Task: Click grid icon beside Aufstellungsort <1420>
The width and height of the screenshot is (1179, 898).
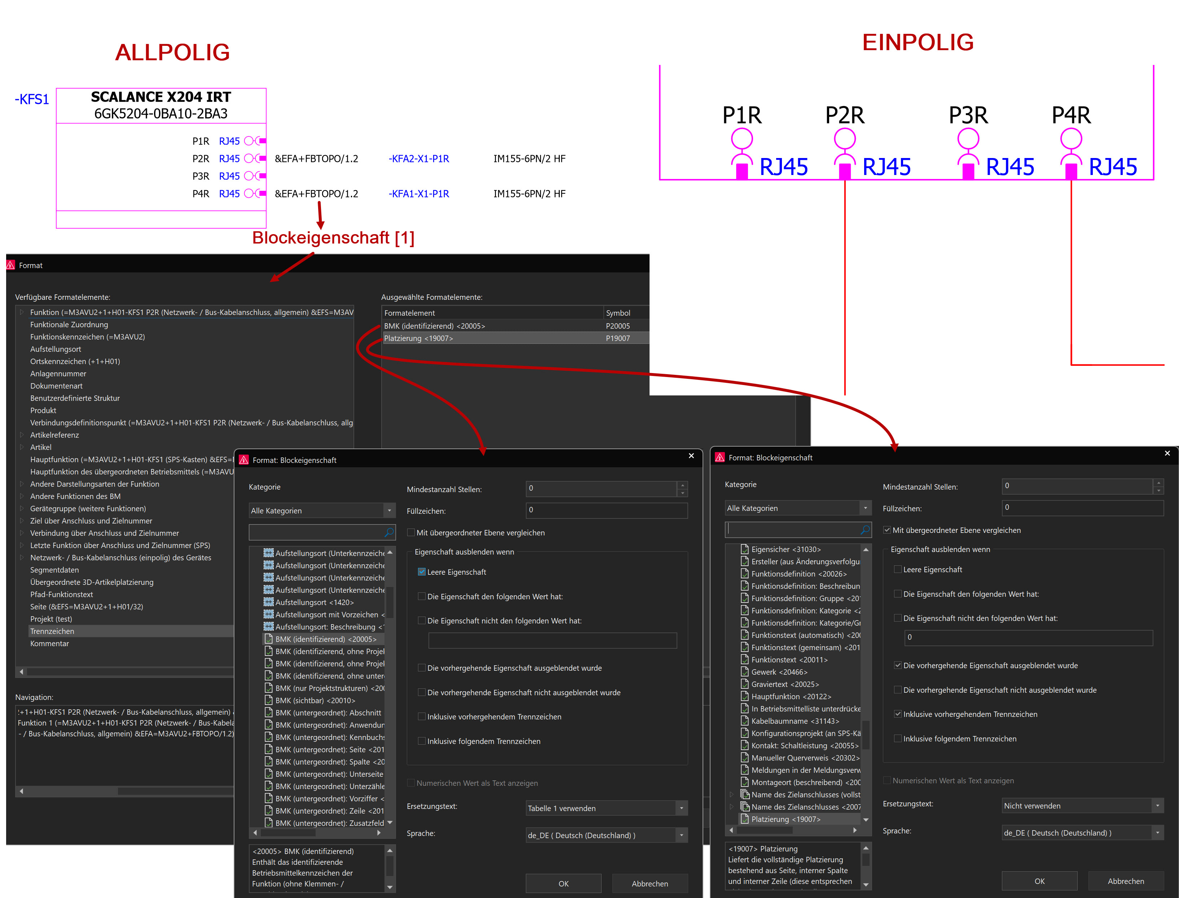Action: click(x=268, y=602)
